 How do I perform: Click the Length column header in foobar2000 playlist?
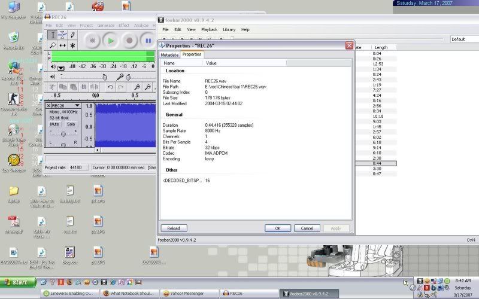pos(383,47)
